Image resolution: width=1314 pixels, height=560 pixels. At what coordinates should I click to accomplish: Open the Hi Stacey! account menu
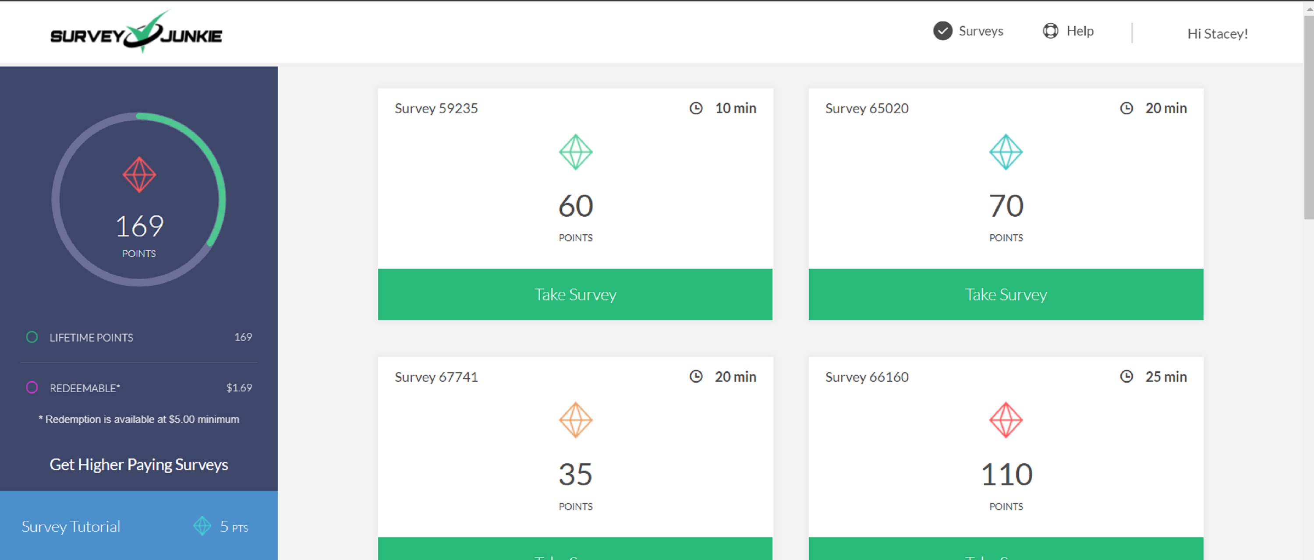point(1218,34)
